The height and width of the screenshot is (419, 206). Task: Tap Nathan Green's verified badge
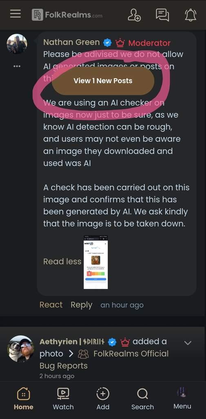pos(107,43)
